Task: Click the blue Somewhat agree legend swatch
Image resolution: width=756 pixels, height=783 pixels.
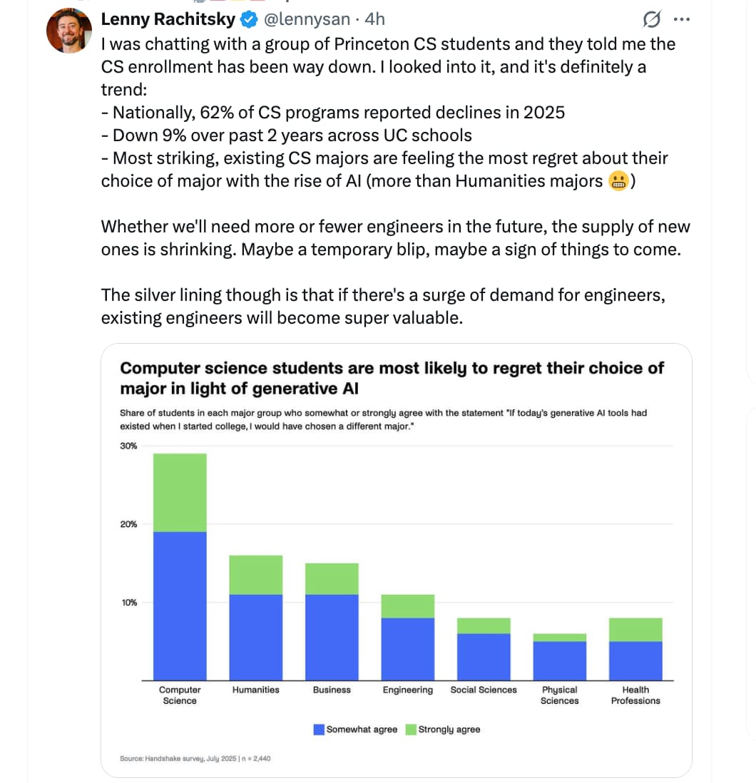Action: (x=320, y=730)
